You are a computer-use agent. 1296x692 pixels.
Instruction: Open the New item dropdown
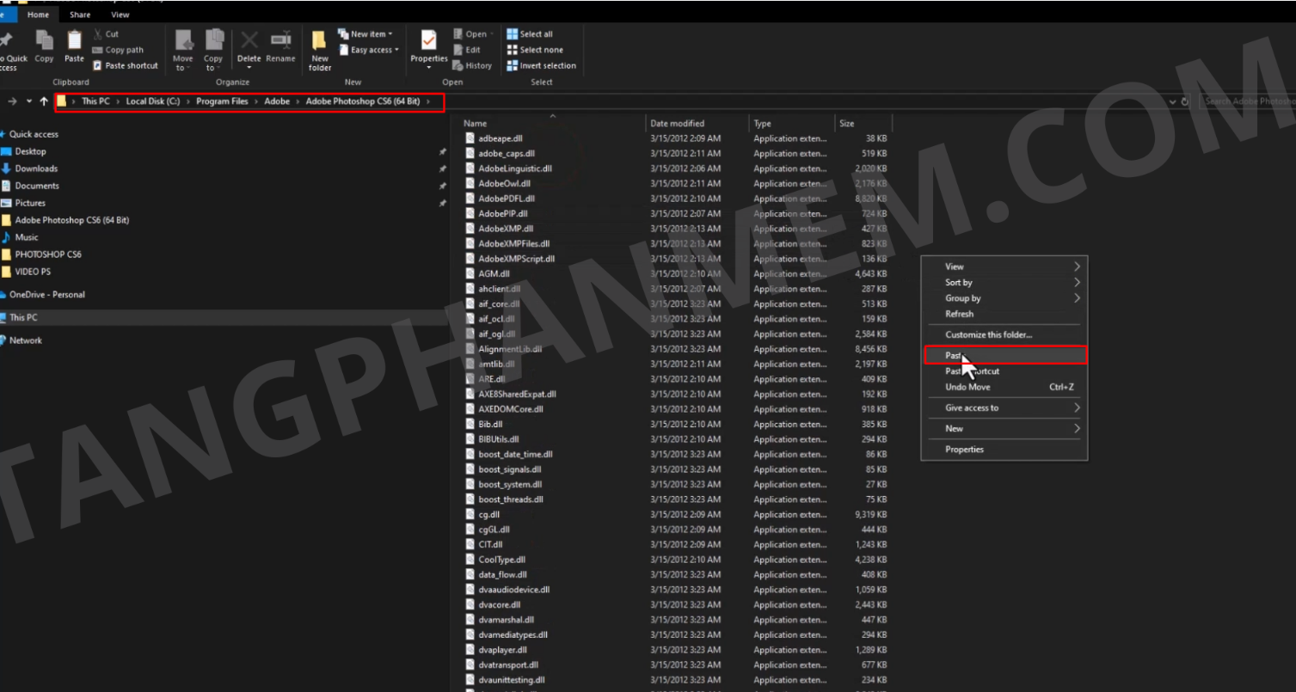pos(366,34)
